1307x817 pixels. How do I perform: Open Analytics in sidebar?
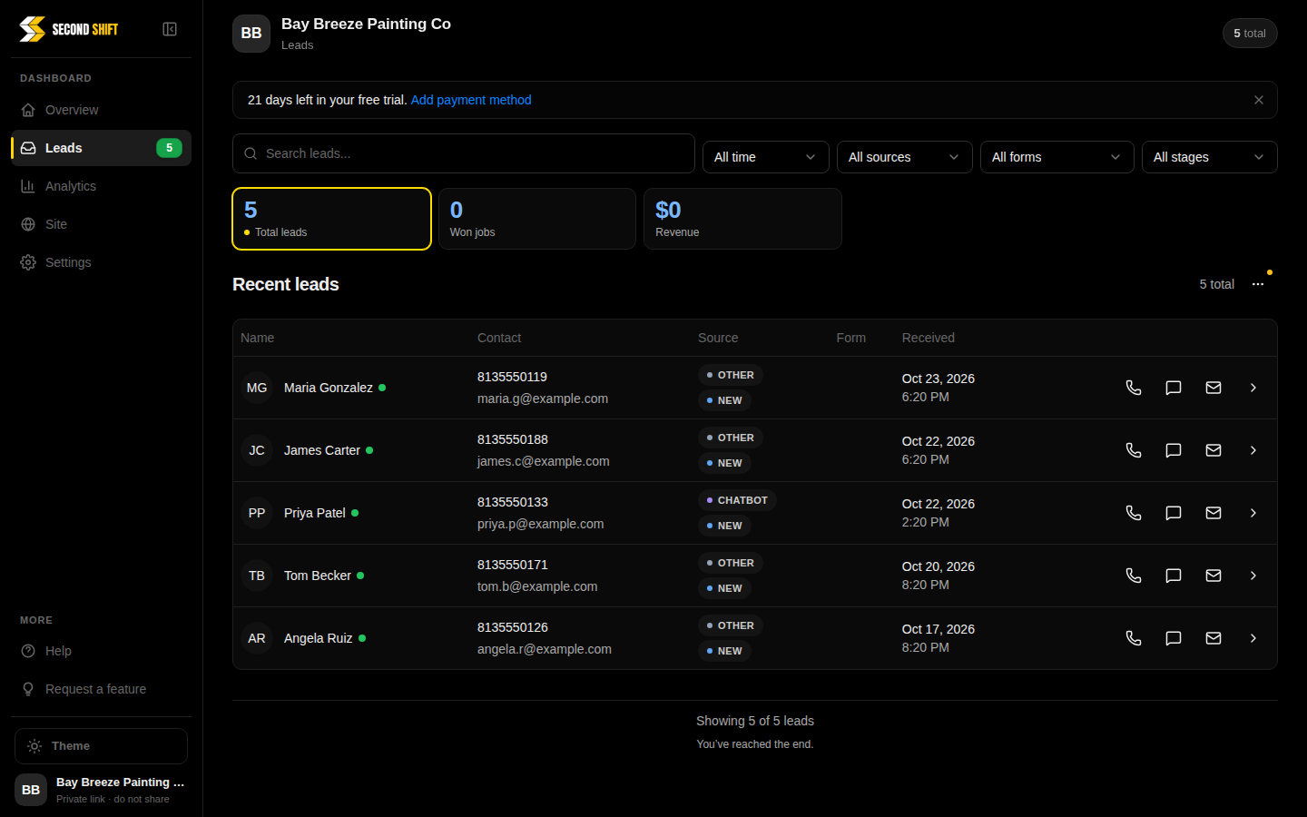[x=101, y=186]
